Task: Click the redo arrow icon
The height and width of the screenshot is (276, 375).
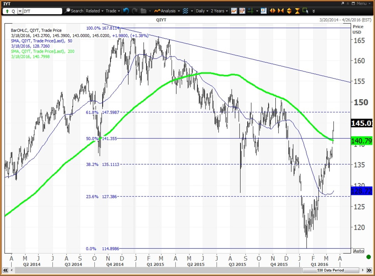Action: tap(135, 11)
